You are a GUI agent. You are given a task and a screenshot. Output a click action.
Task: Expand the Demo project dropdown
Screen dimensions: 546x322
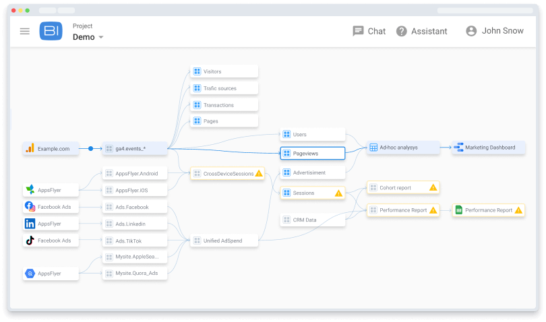tap(88, 37)
